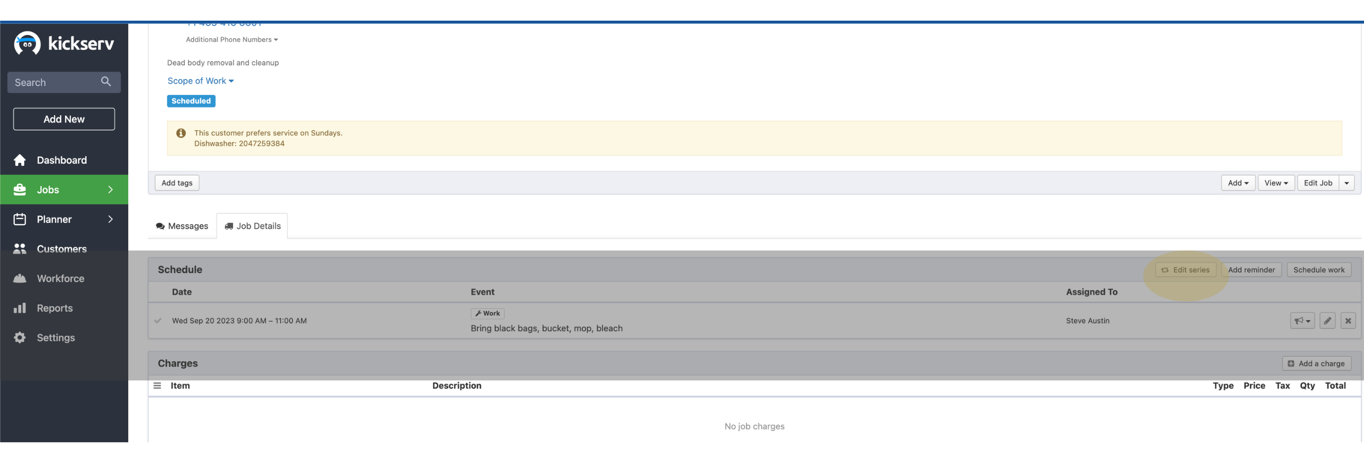This screenshot has width=1364, height=463.
Task: Click the Edit series button
Action: click(1186, 270)
